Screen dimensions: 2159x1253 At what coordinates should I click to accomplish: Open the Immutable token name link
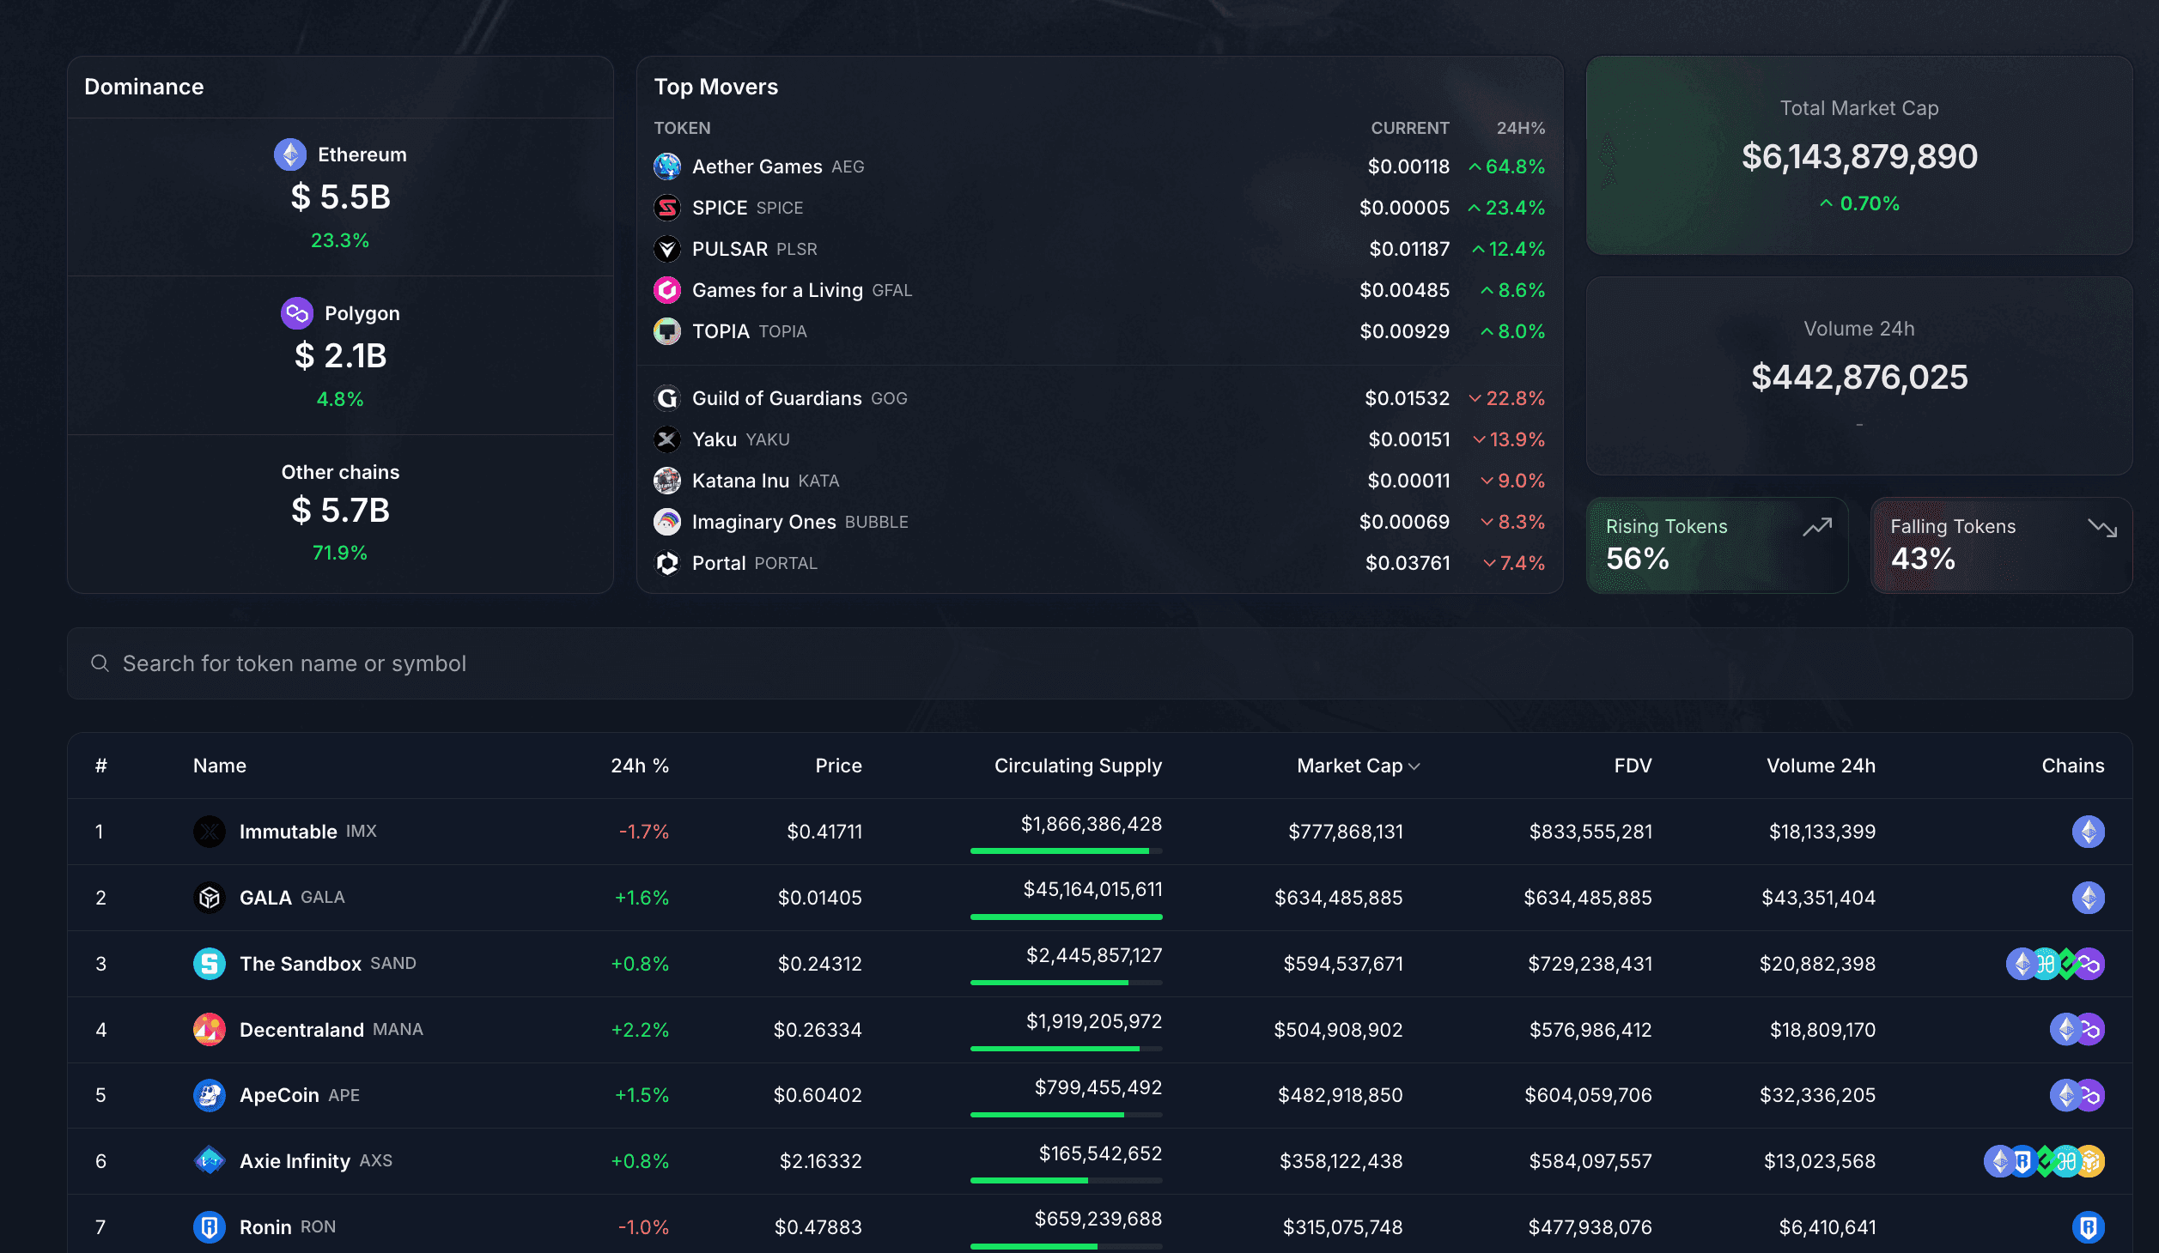point(288,832)
